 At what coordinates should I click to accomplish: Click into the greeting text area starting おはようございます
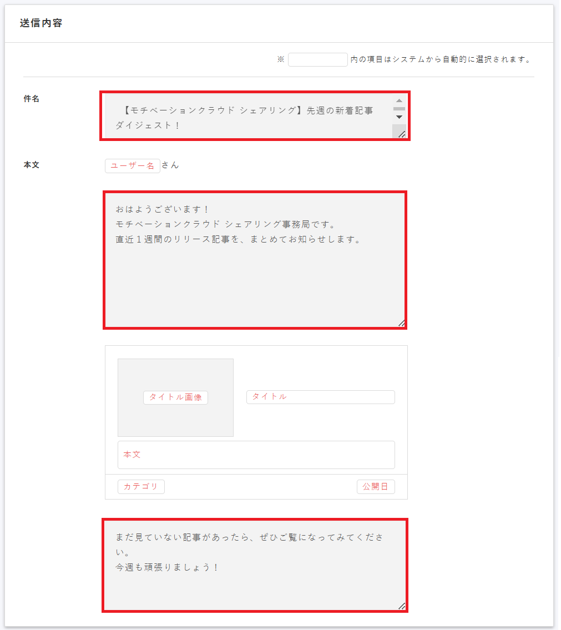click(255, 260)
